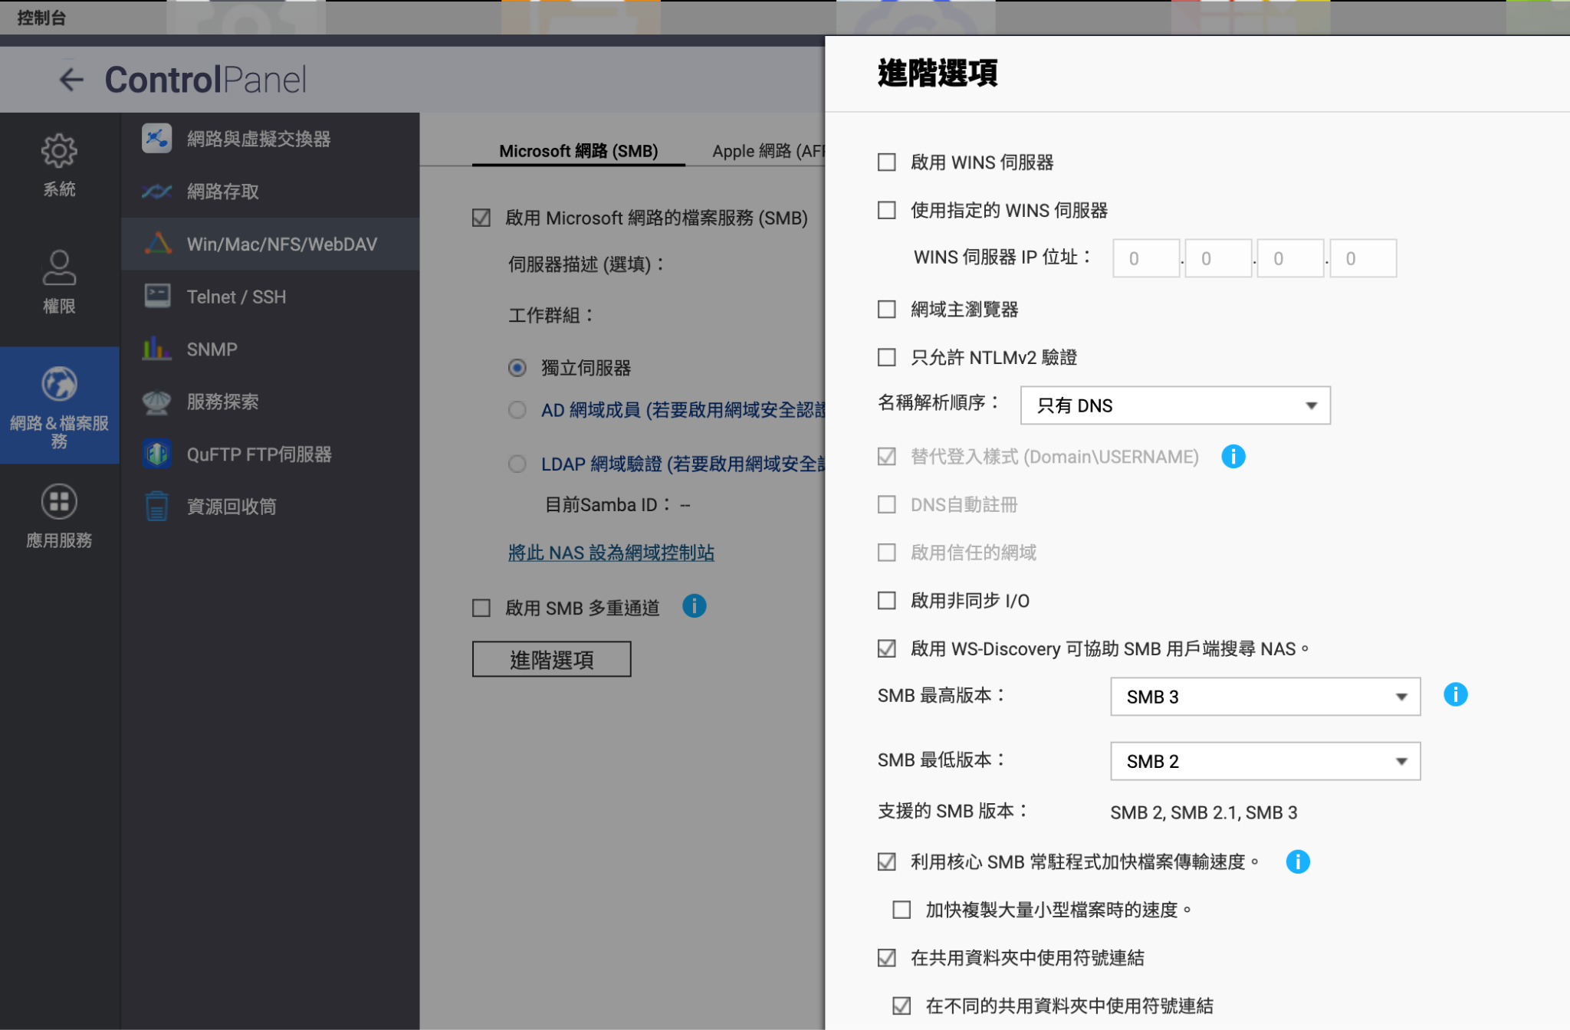This screenshot has width=1570, height=1030.
Task: Click info icon next to SMB 最高版本
Action: (1455, 694)
